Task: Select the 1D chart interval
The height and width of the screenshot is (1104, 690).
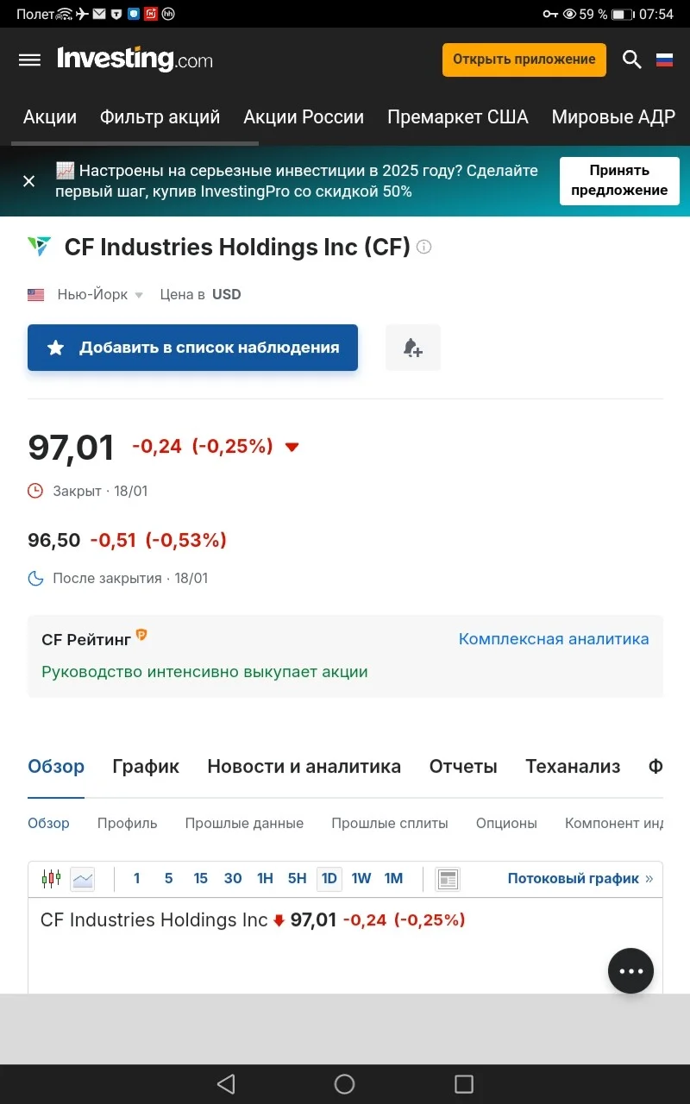Action: pyautogui.click(x=329, y=879)
